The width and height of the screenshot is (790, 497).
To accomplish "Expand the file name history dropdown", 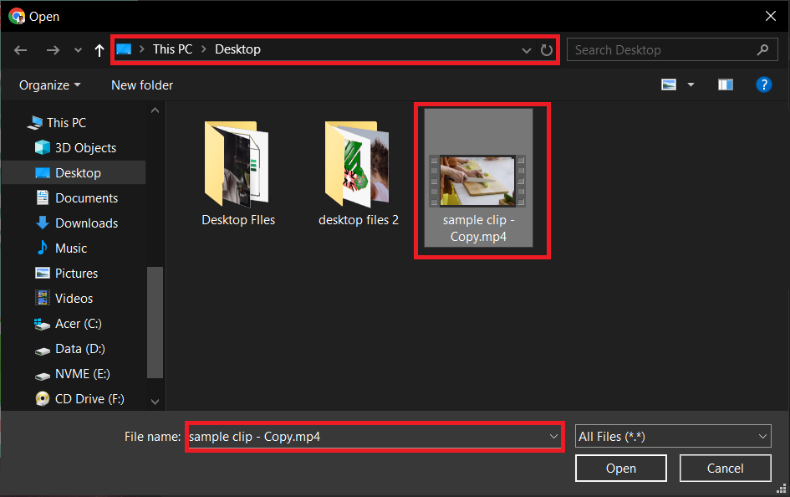I will point(553,436).
